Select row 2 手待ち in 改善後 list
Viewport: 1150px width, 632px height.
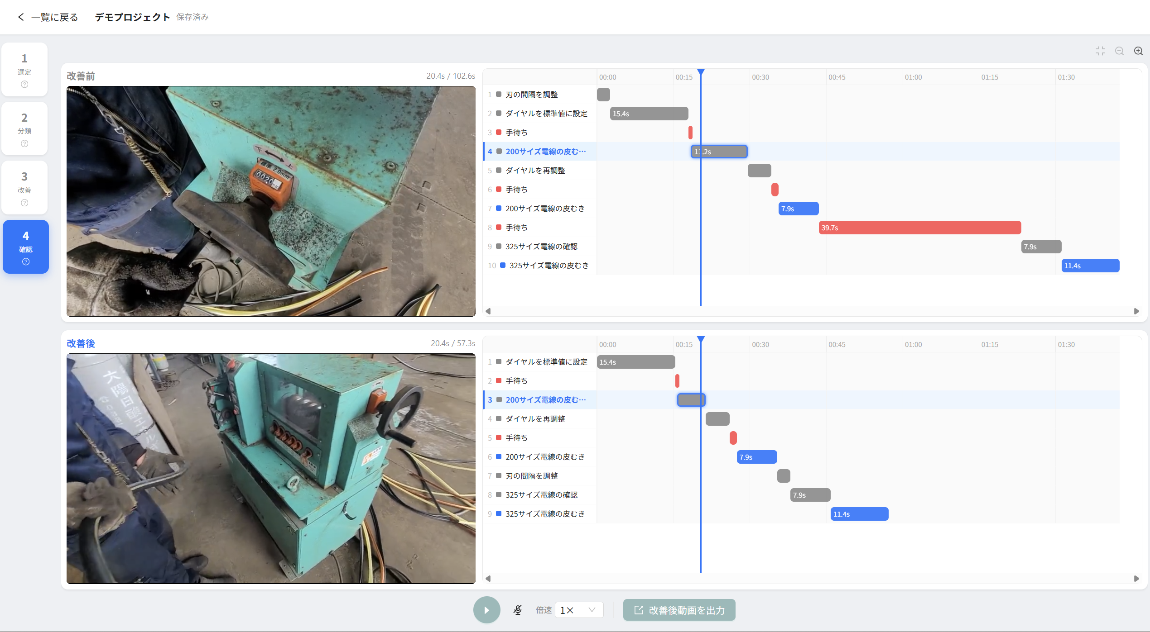pos(540,381)
